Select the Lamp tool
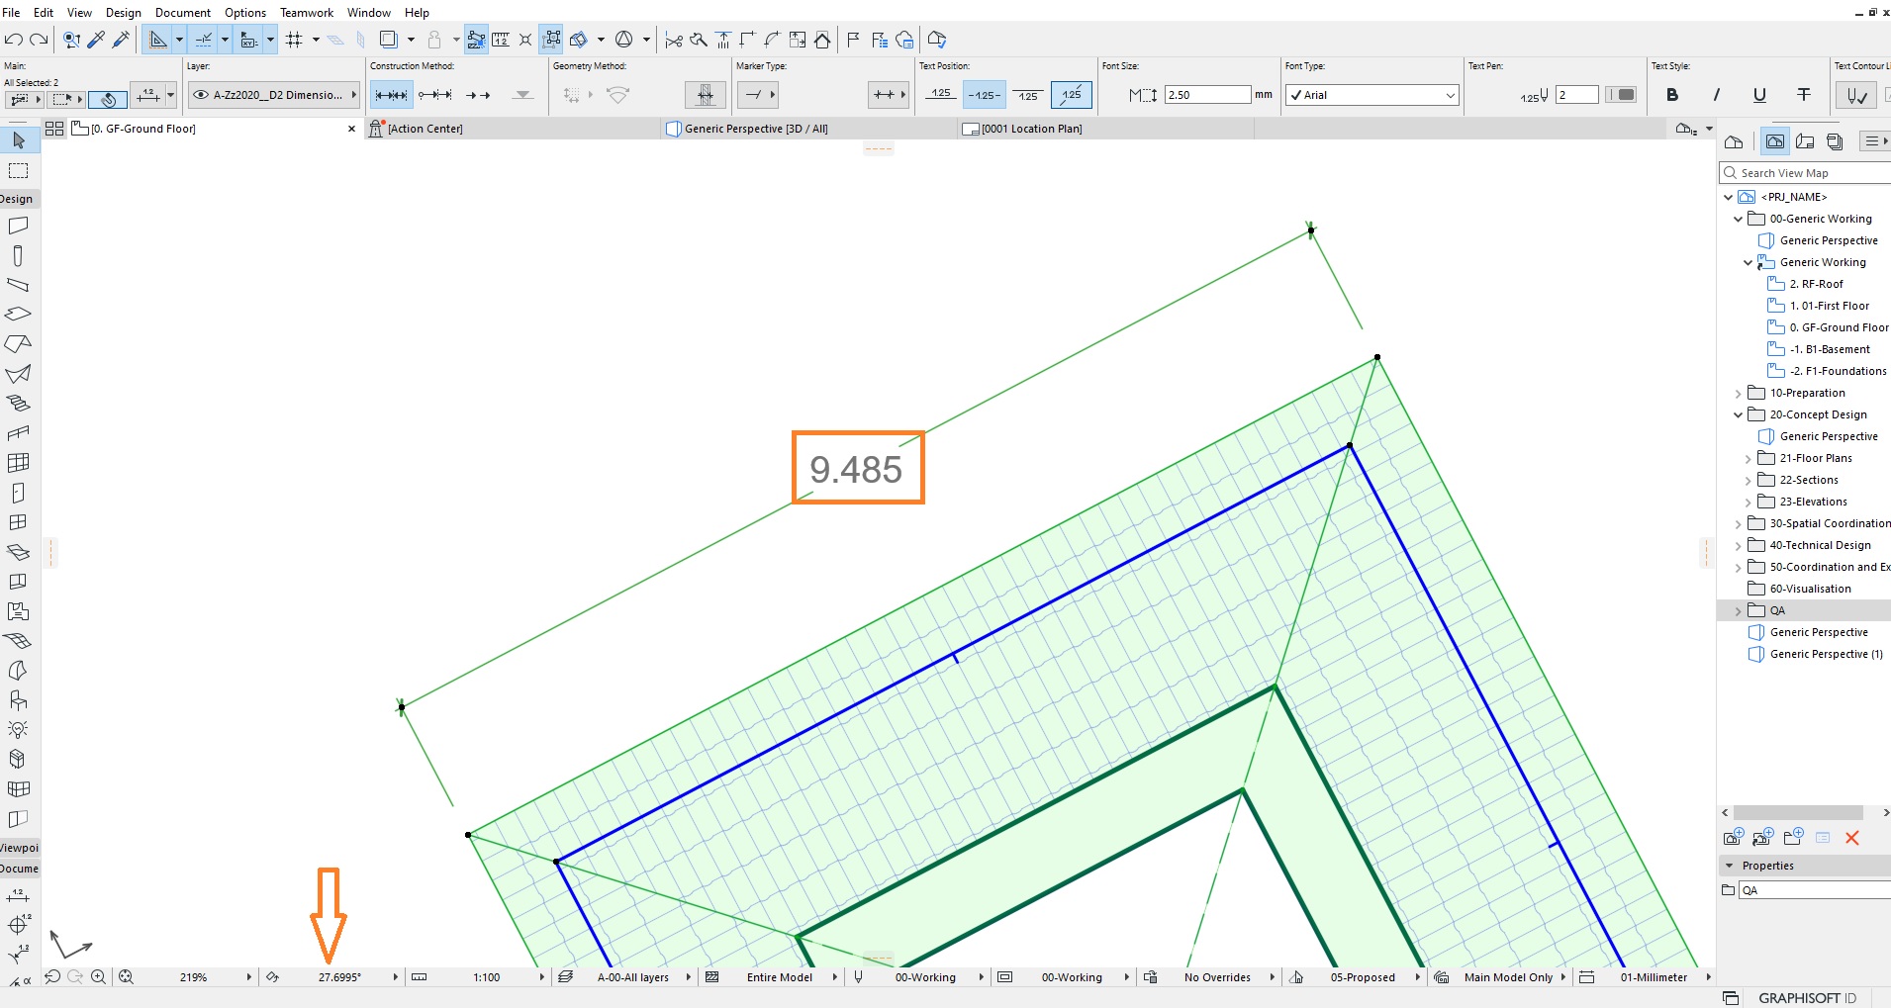1891x1008 pixels. (x=18, y=730)
